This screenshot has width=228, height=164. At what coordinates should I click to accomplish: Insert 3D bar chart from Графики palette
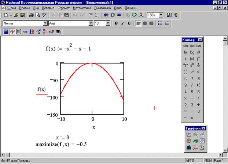click(189, 148)
